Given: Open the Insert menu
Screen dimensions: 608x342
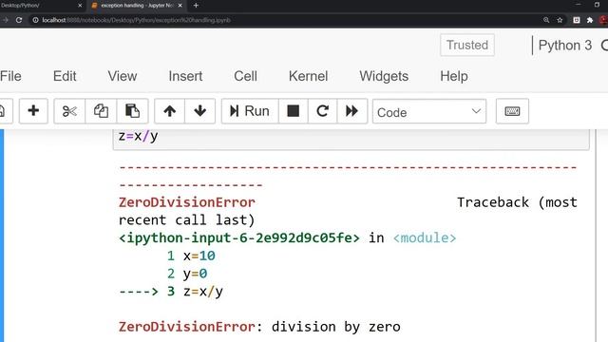Looking at the screenshot, I should coord(185,76).
